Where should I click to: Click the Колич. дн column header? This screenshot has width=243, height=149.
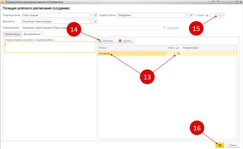(x=174, y=48)
